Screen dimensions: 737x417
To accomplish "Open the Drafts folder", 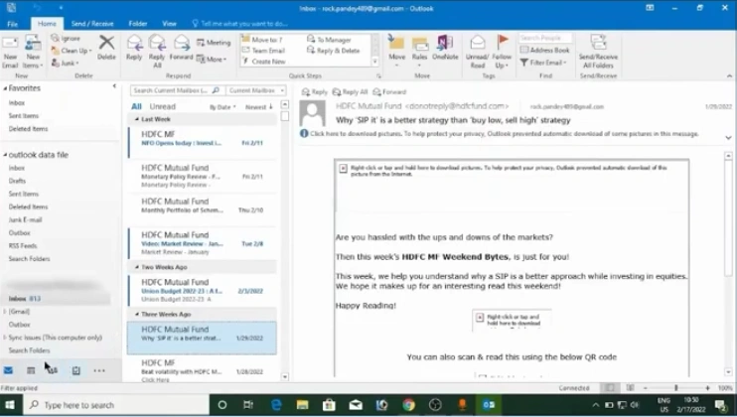I will click(17, 181).
